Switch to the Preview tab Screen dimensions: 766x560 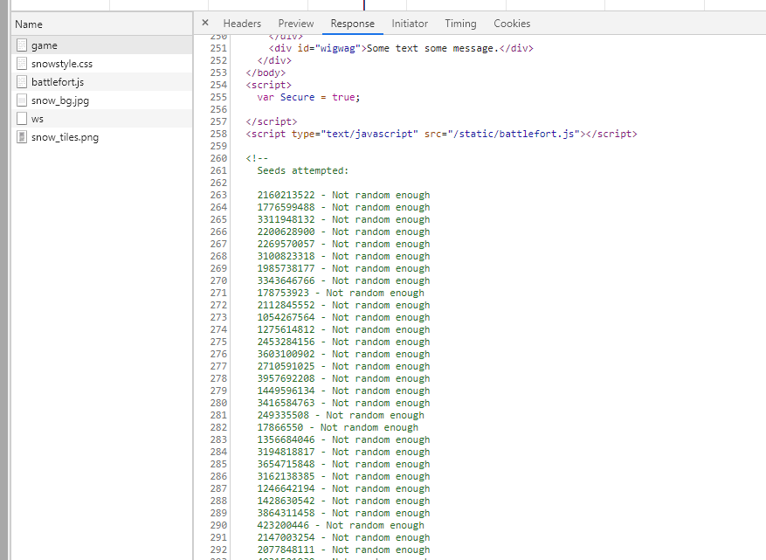point(296,24)
